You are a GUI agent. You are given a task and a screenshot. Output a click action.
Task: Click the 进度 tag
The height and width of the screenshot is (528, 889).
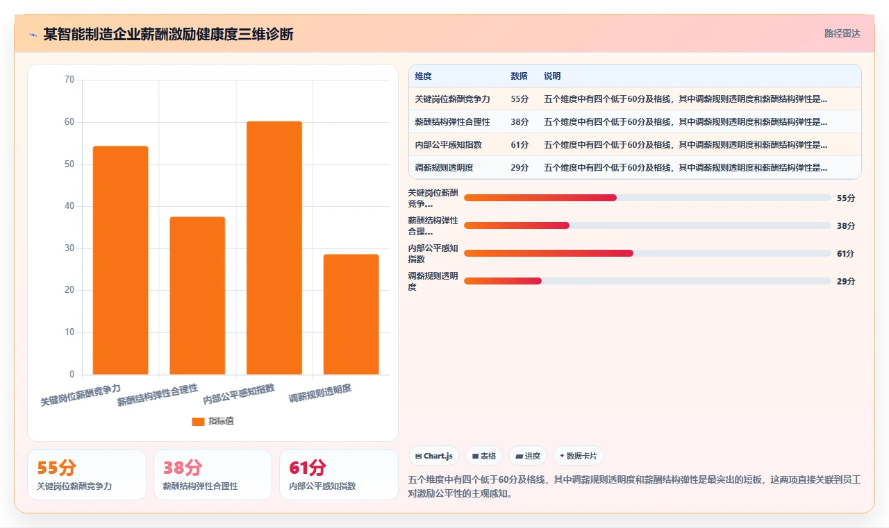pyautogui.click(x=528, y=456)
